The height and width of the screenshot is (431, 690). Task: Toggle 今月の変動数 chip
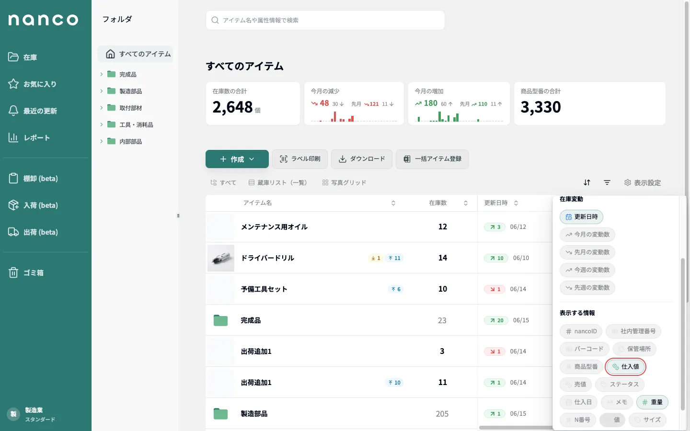pos(587,235)
